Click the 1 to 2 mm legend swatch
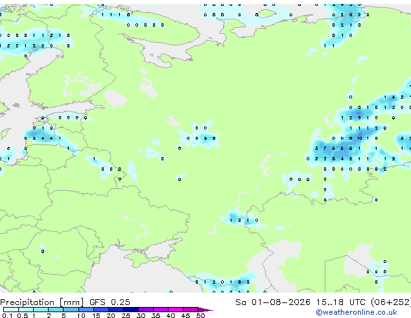The image size is (411, 318). pyautogui.click(x=41, y=310)
